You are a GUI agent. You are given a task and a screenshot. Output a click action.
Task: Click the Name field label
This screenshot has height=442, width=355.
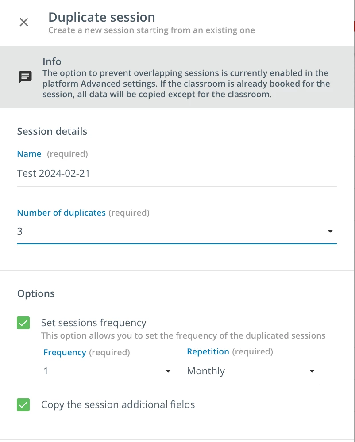tap(29, 154)
